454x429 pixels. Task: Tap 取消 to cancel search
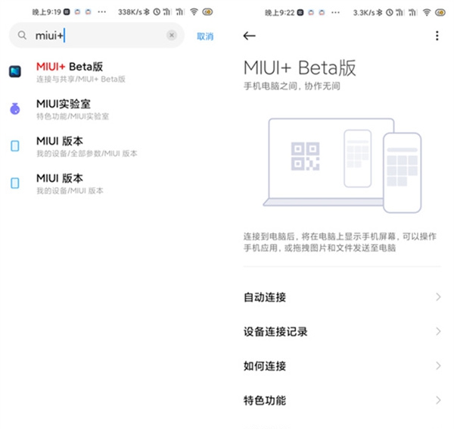[205, 36]
